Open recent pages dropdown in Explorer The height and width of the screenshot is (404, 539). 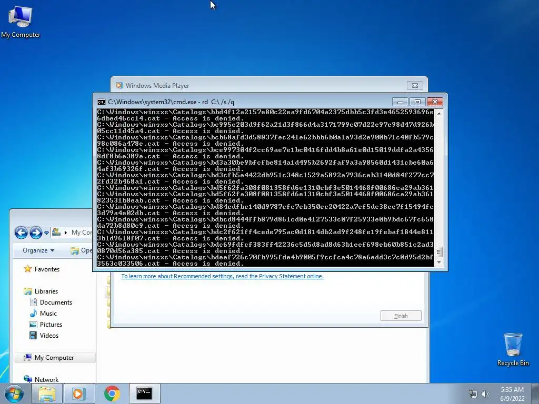[46, 233]
